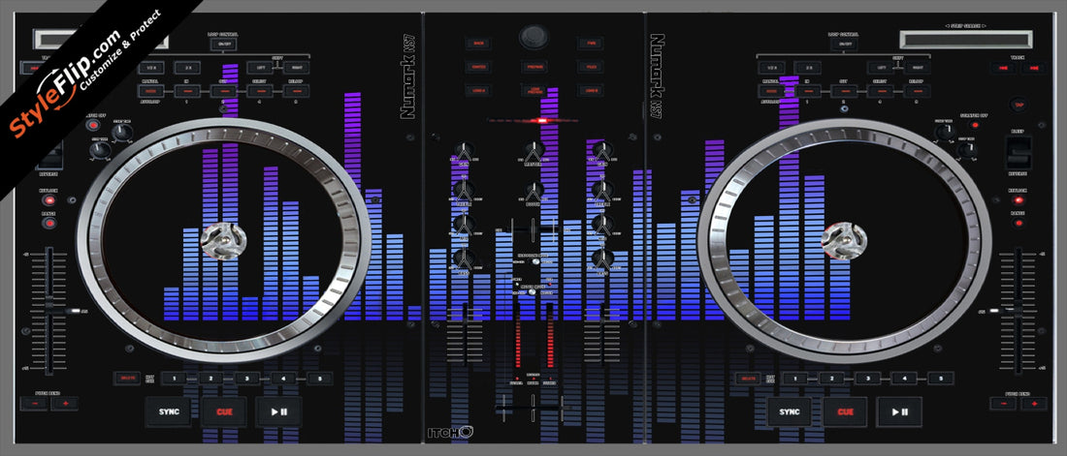Toggle right deck Scratch Off button
Viewport: 1067px width, 456px height.
(975, 125)
